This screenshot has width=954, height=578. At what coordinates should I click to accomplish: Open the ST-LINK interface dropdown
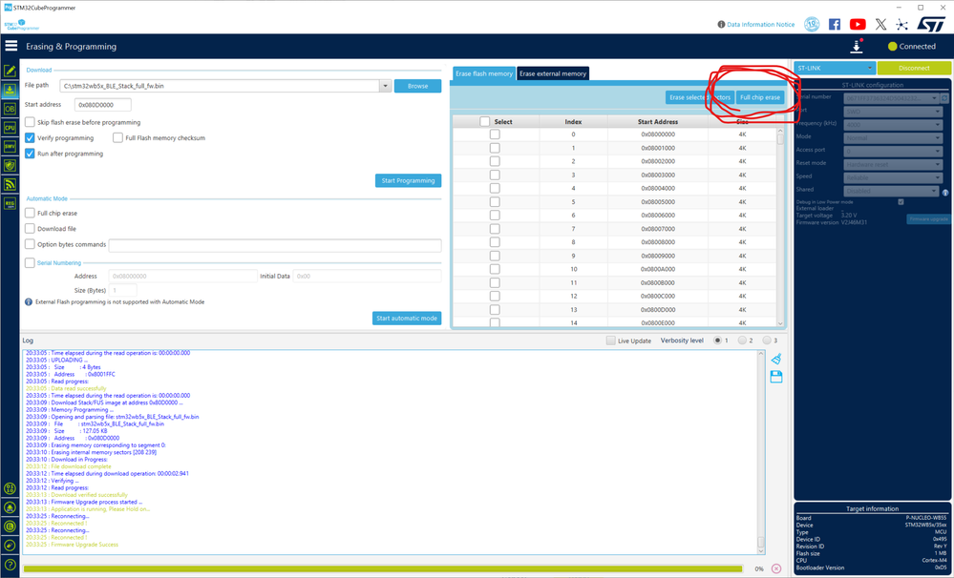click(834, 68)
